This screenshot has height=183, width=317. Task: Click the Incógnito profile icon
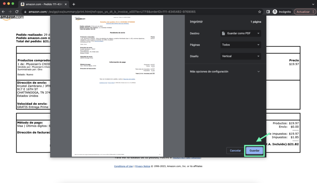pos(275,12)
